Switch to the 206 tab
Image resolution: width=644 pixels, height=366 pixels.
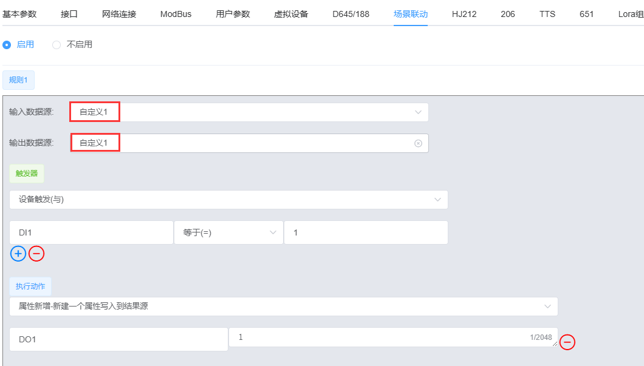508,14
